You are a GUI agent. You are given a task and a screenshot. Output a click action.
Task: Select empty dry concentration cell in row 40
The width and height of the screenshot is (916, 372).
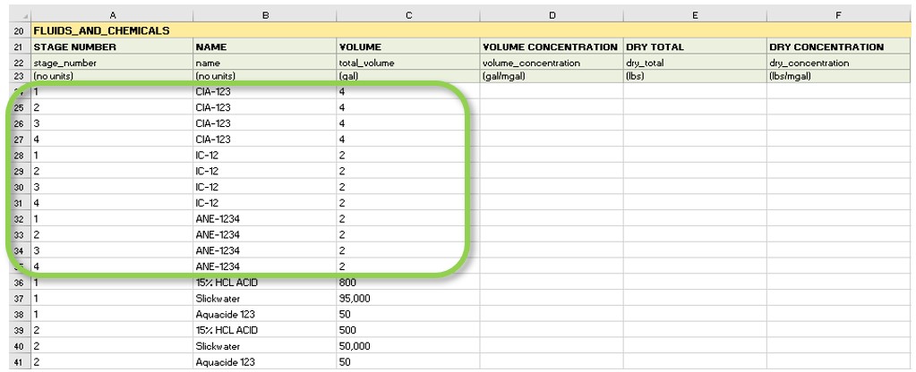pyautogui.click(x=838, y=346)
